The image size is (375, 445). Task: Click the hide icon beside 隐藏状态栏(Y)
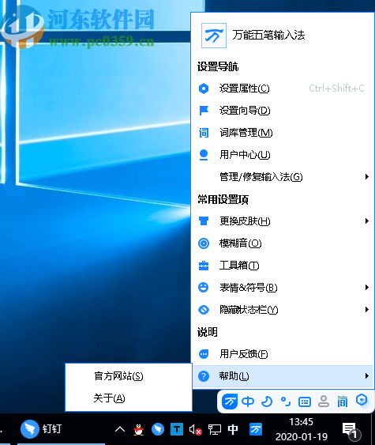coord(204,309)
